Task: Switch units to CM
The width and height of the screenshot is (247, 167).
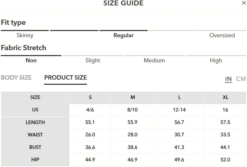Action: click(241, 79)
